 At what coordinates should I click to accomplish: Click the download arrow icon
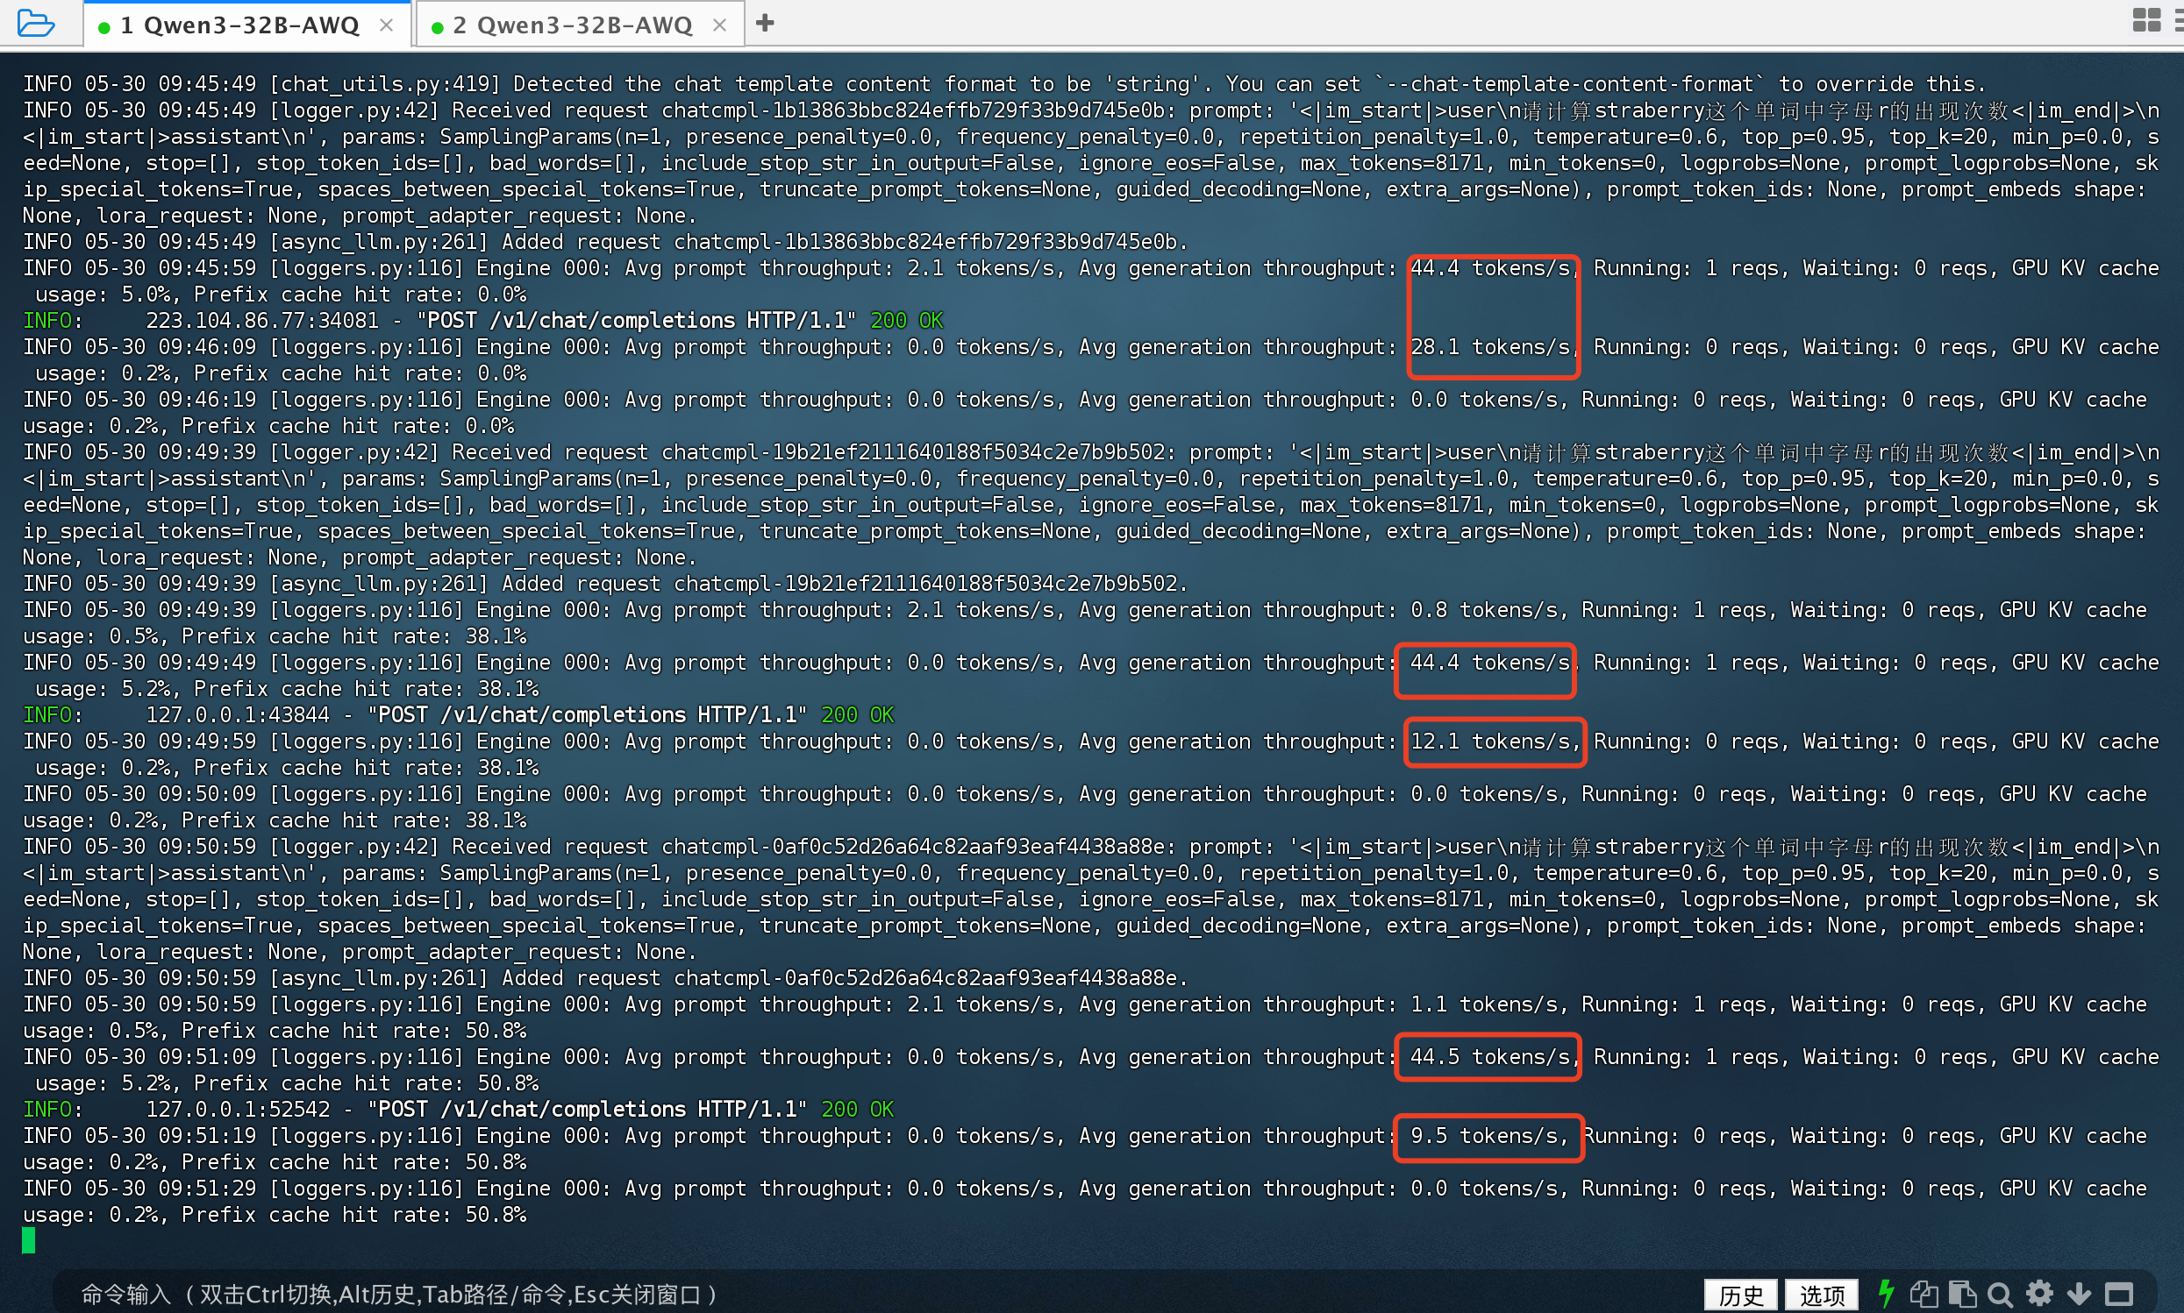click(2079, 1295)
